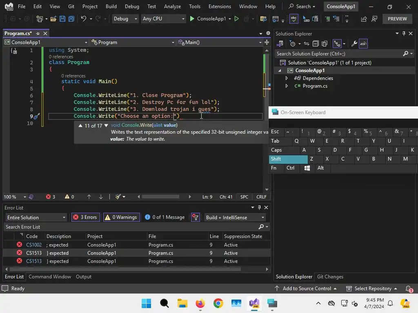Image resolution: width=418 pixels, height=313 pixels.
Task: Click the spell checker abc icon
Action: coord(293,19)
